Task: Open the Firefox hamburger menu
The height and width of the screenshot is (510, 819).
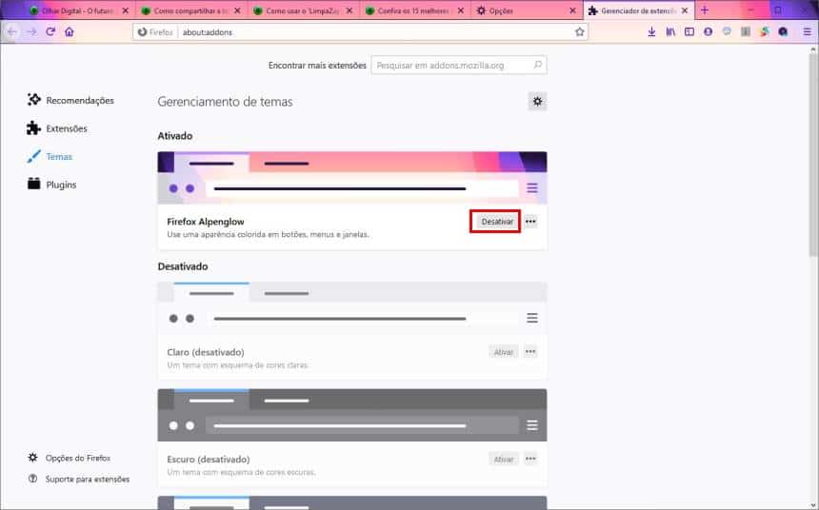Action: click(x=807, y=31)
